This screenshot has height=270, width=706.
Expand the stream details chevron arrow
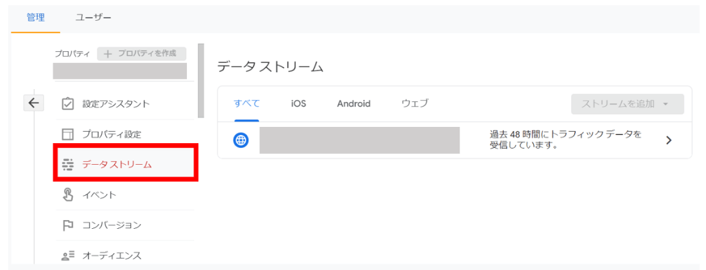point(669,140)
